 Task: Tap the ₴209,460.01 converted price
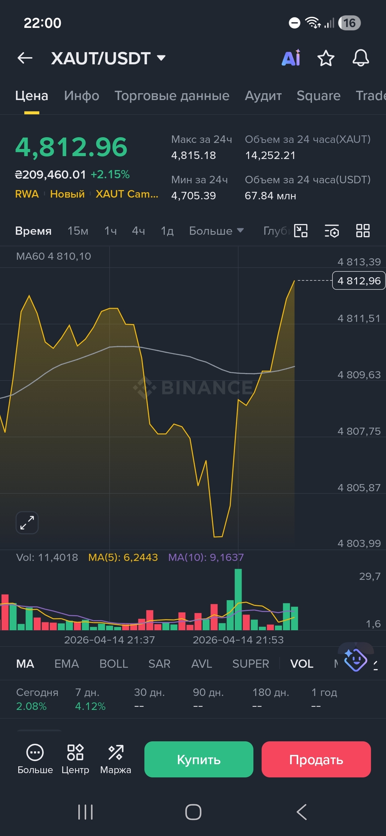[50, 174]
